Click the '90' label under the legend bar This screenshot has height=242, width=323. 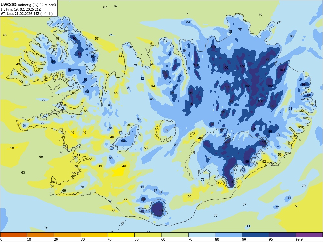tap(244, 239)
